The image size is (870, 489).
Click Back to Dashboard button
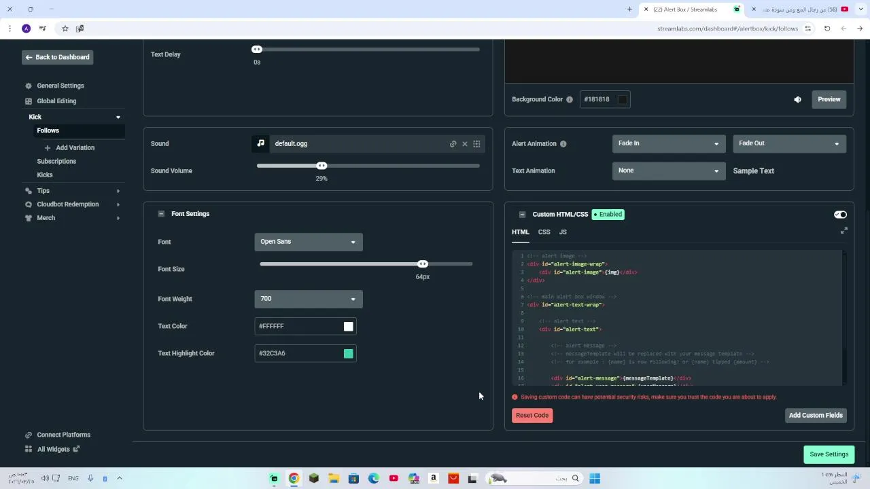(x=57, y=57)
